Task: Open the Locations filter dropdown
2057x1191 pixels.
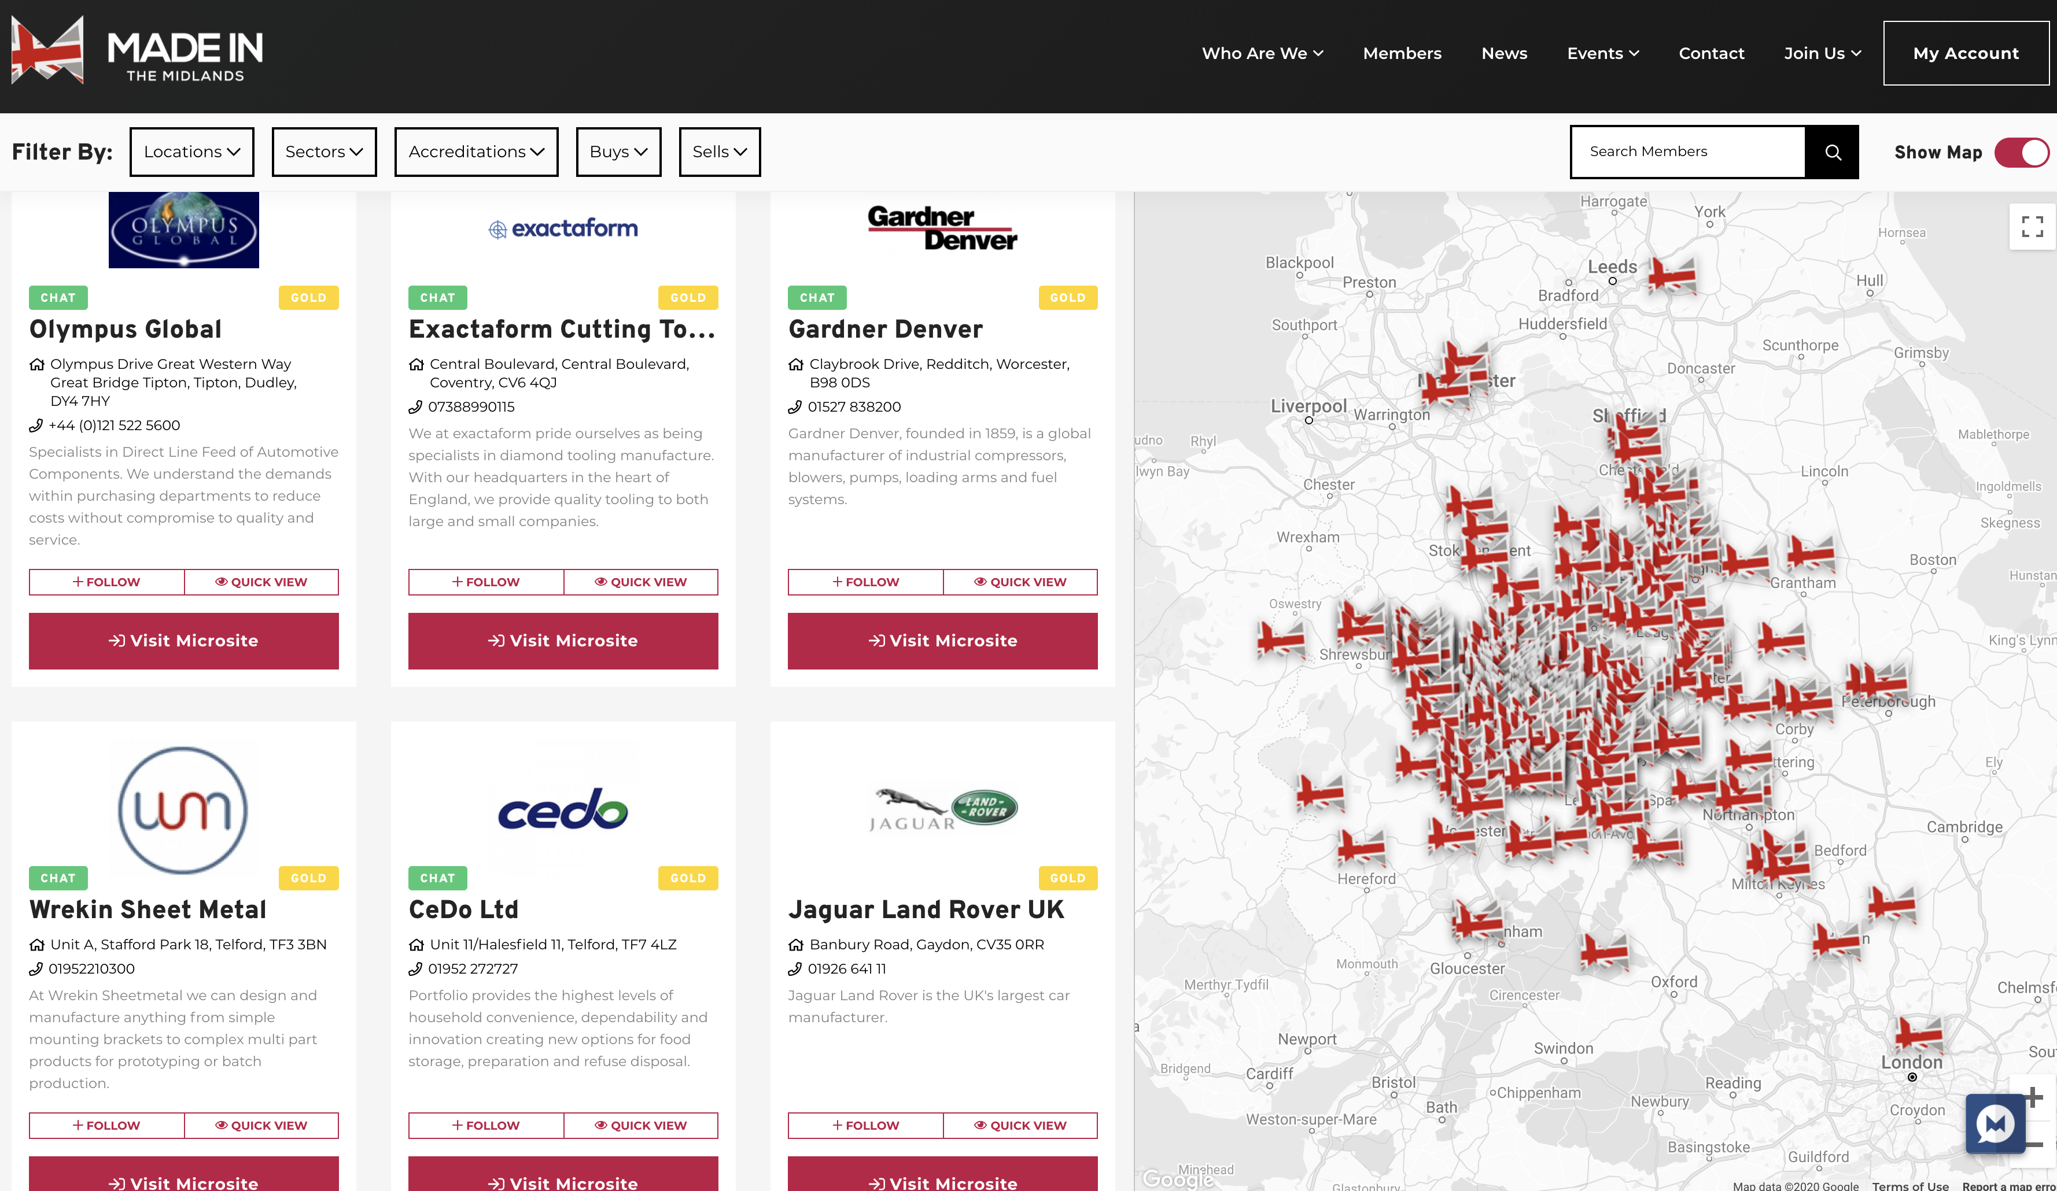Action: point(192,151)
